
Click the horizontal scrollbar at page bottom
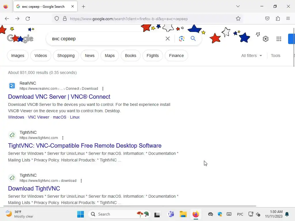tap(130, 206)
